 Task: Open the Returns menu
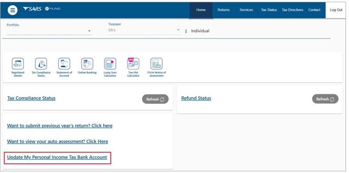(224, 10)
